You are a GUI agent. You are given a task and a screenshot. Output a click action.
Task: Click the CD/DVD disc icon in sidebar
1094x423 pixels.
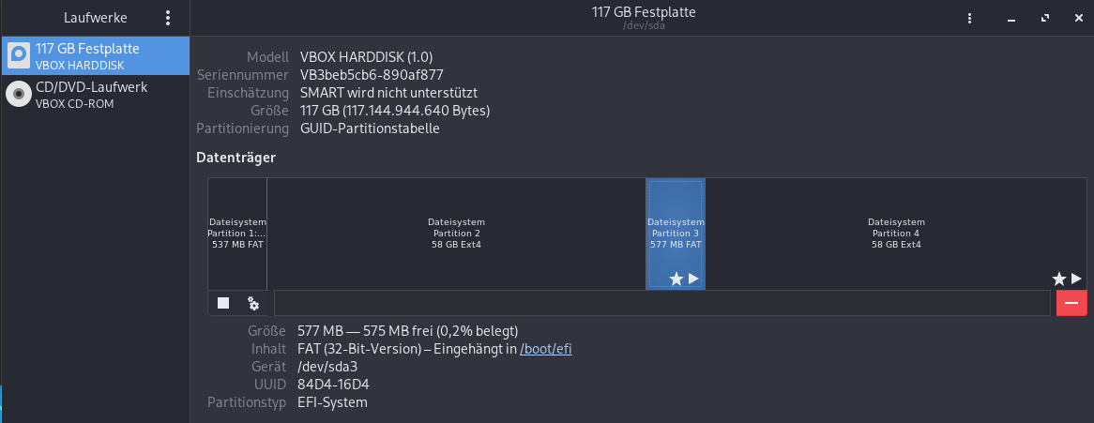tap(19, 94)
